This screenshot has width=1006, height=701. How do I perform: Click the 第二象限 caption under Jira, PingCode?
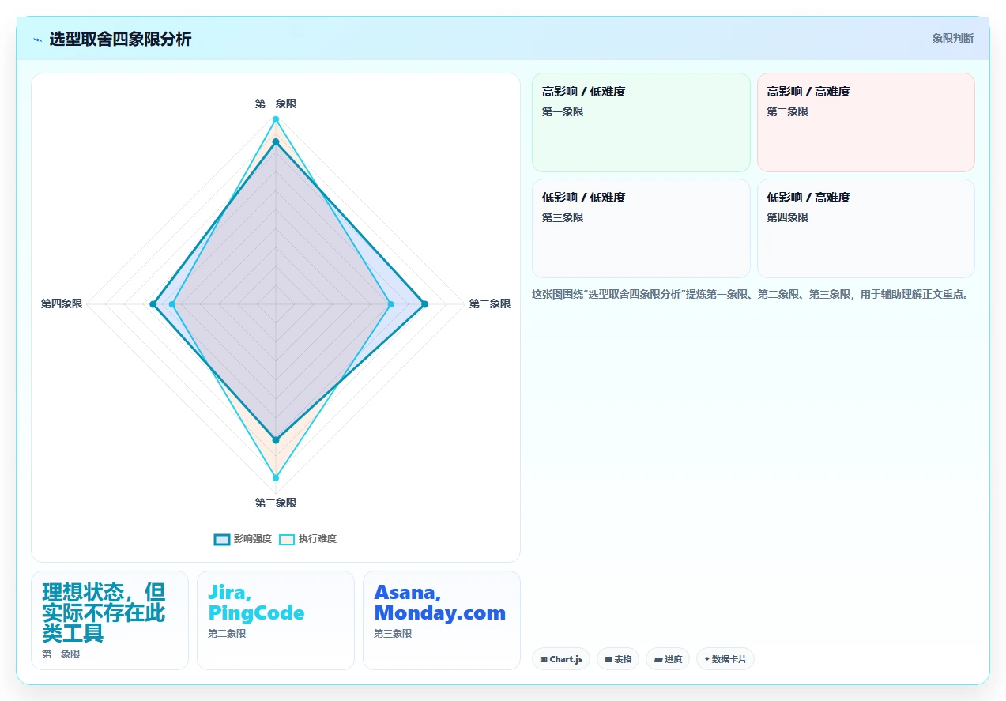pos(227,634)
